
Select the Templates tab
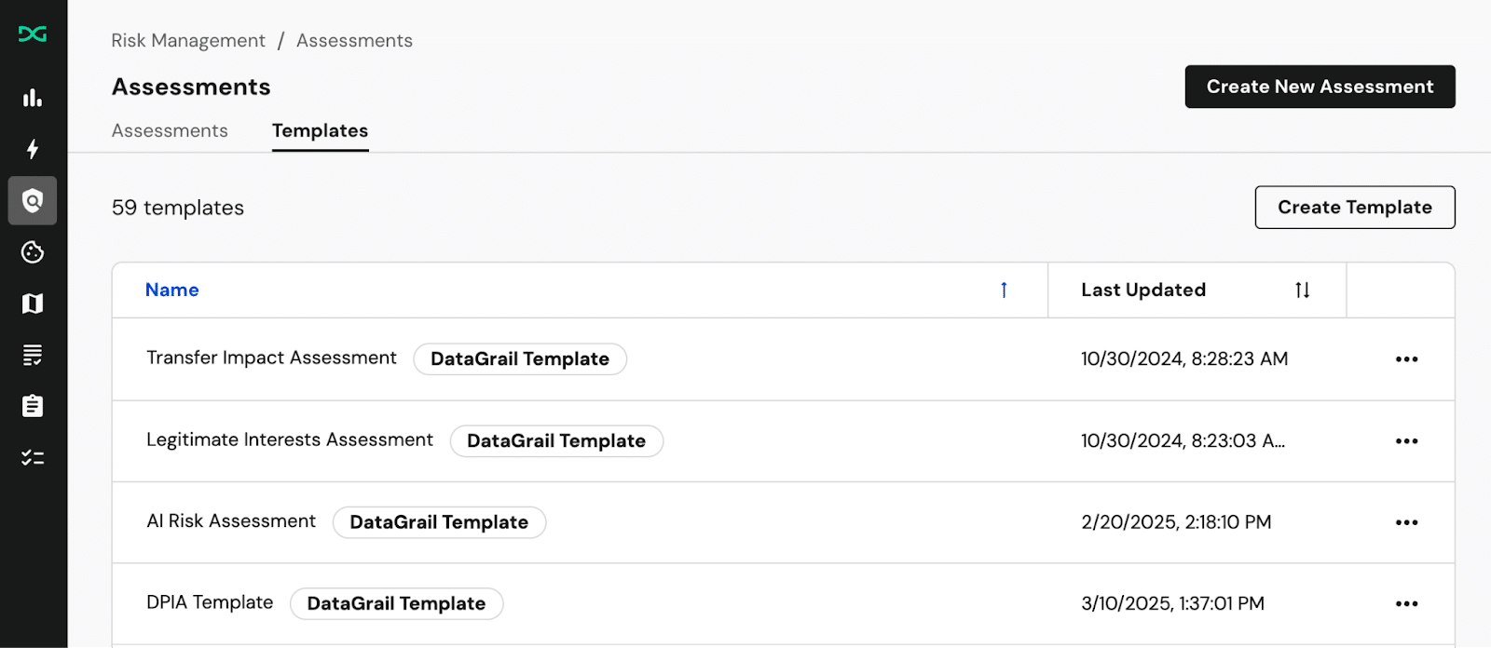pyautogui.click(x=320, y=131)
